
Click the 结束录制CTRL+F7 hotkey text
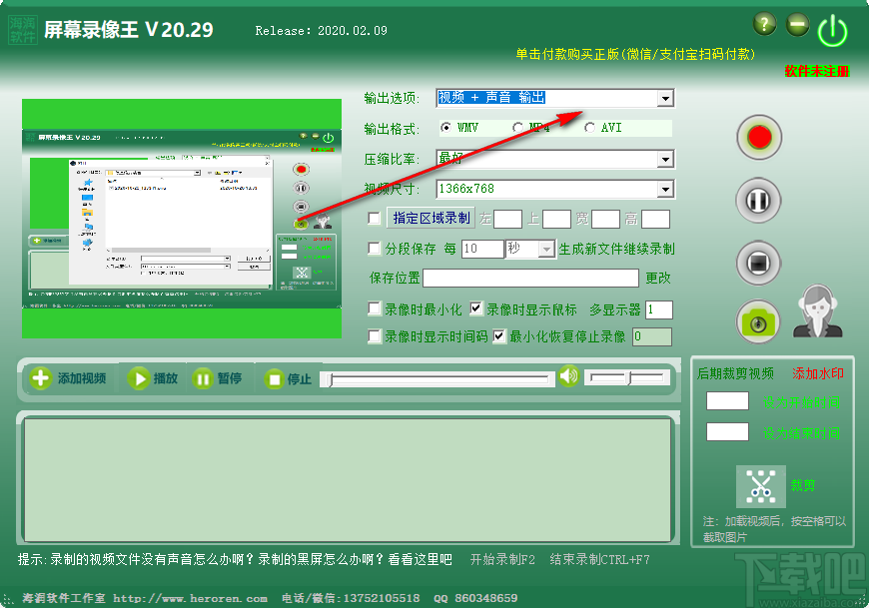pos(599,560)
